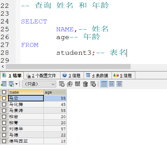Check the row checkbox for 马云
The image size is (167, 148).
(x=4, y=98)
